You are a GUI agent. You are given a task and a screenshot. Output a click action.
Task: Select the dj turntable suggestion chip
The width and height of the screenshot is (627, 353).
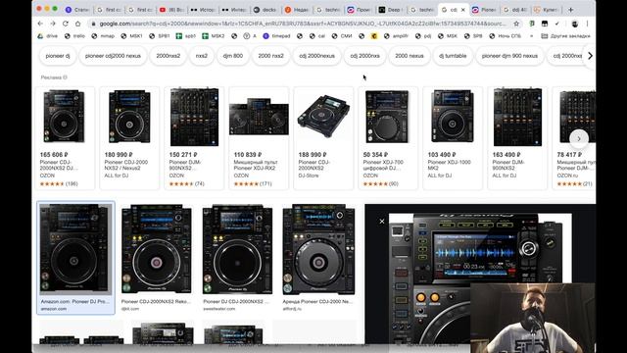click(x=453, y=56)
